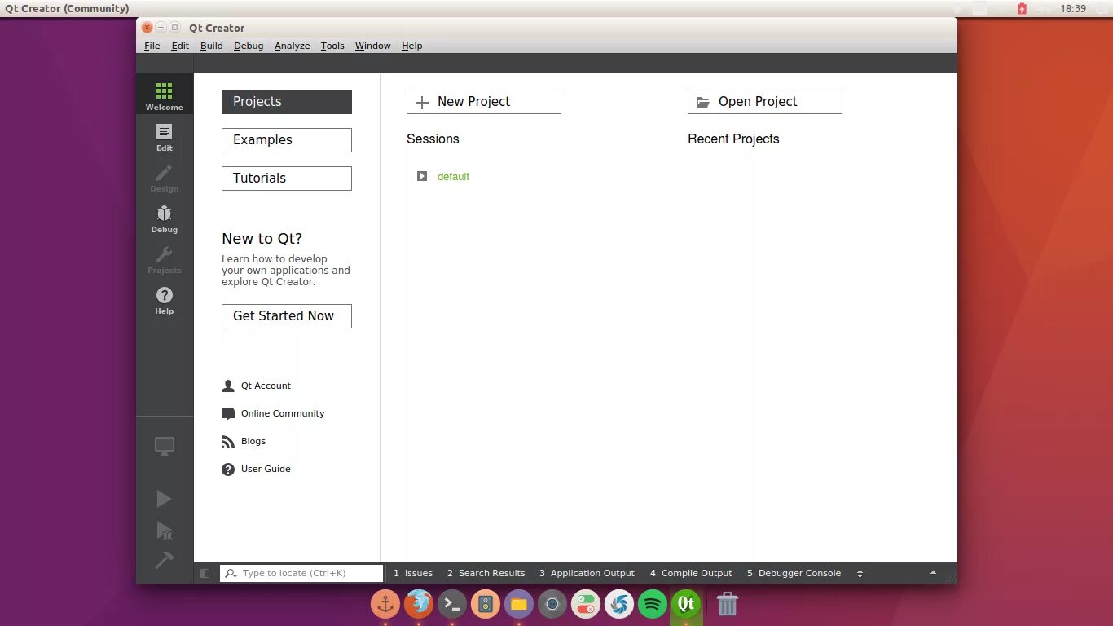The height and width of the screenshot is (626, 1113).
Task: Open the output panes selector arrows
Action: [860, 573]
